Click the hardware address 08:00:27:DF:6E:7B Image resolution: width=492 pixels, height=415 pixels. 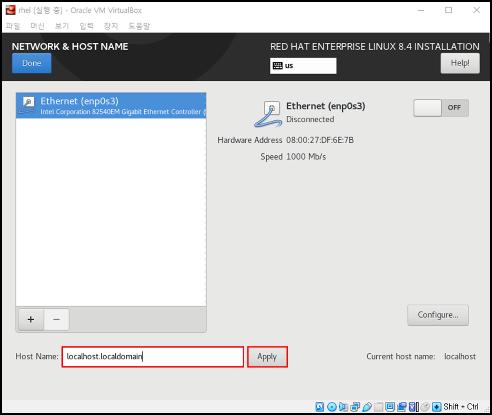(x=320, y=140)
